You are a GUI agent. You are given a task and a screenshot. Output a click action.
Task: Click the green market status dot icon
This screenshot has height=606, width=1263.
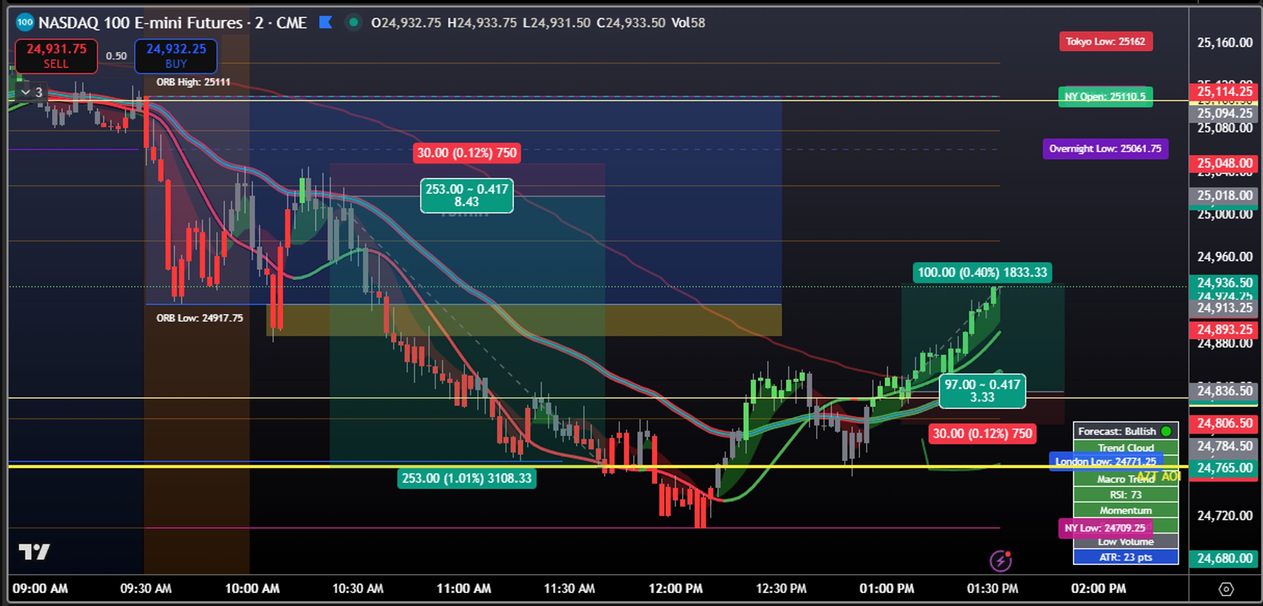tap(353, 22)
